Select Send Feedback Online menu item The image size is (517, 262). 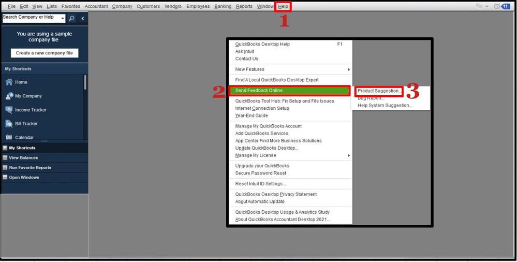coord(289,91)
